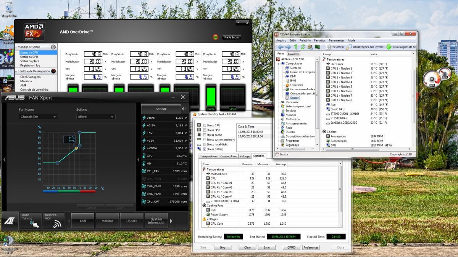This screenshot has width=458, height=257.
Task: Click the fan curve point at 40%
Action: pyautogui.click(x=58, y=163)
